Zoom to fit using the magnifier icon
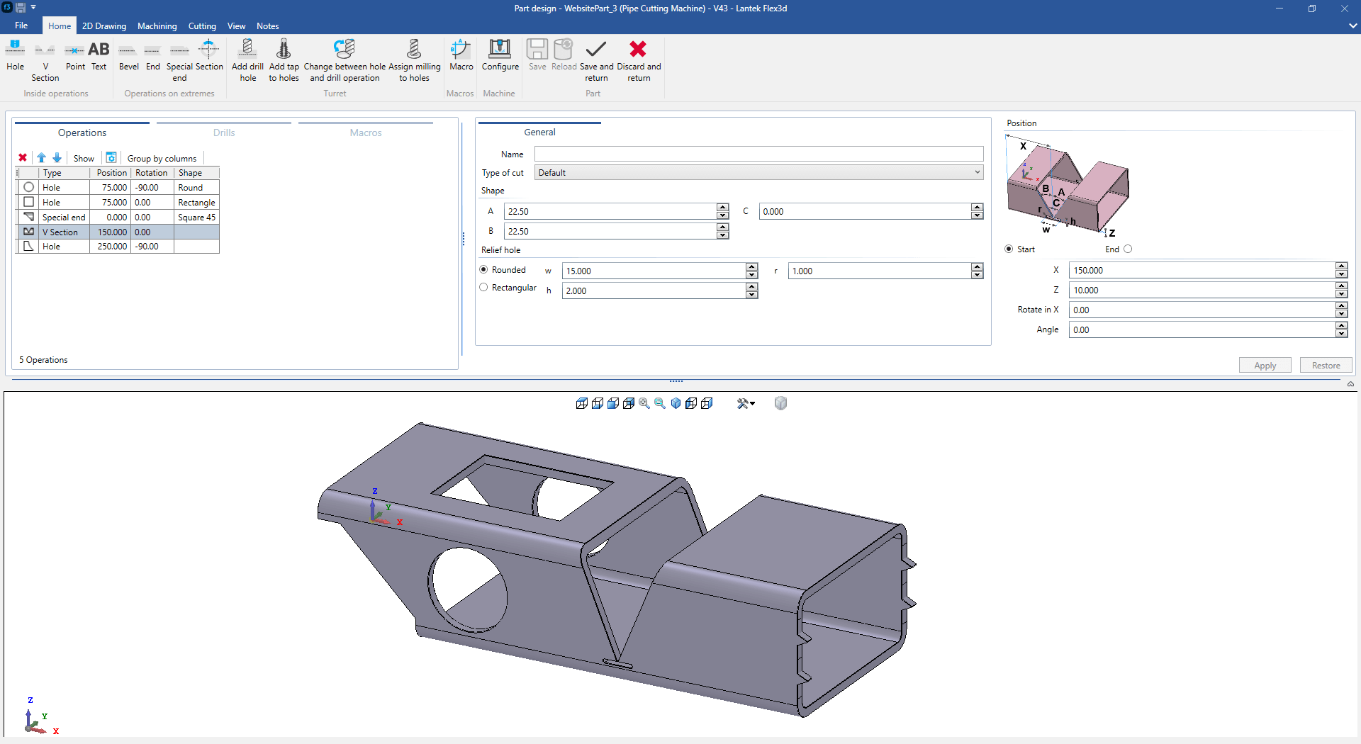1361x744 pixels. pyautogui.click(x=644, y=403)
